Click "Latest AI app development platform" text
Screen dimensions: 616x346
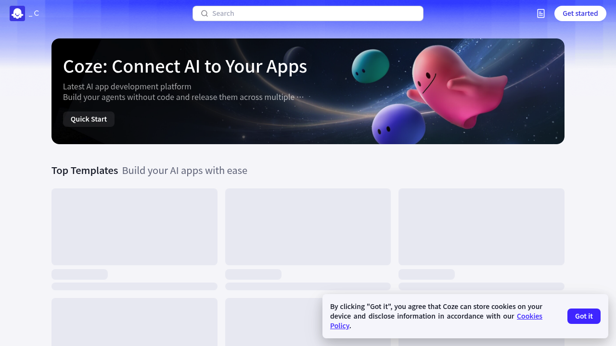127,86
